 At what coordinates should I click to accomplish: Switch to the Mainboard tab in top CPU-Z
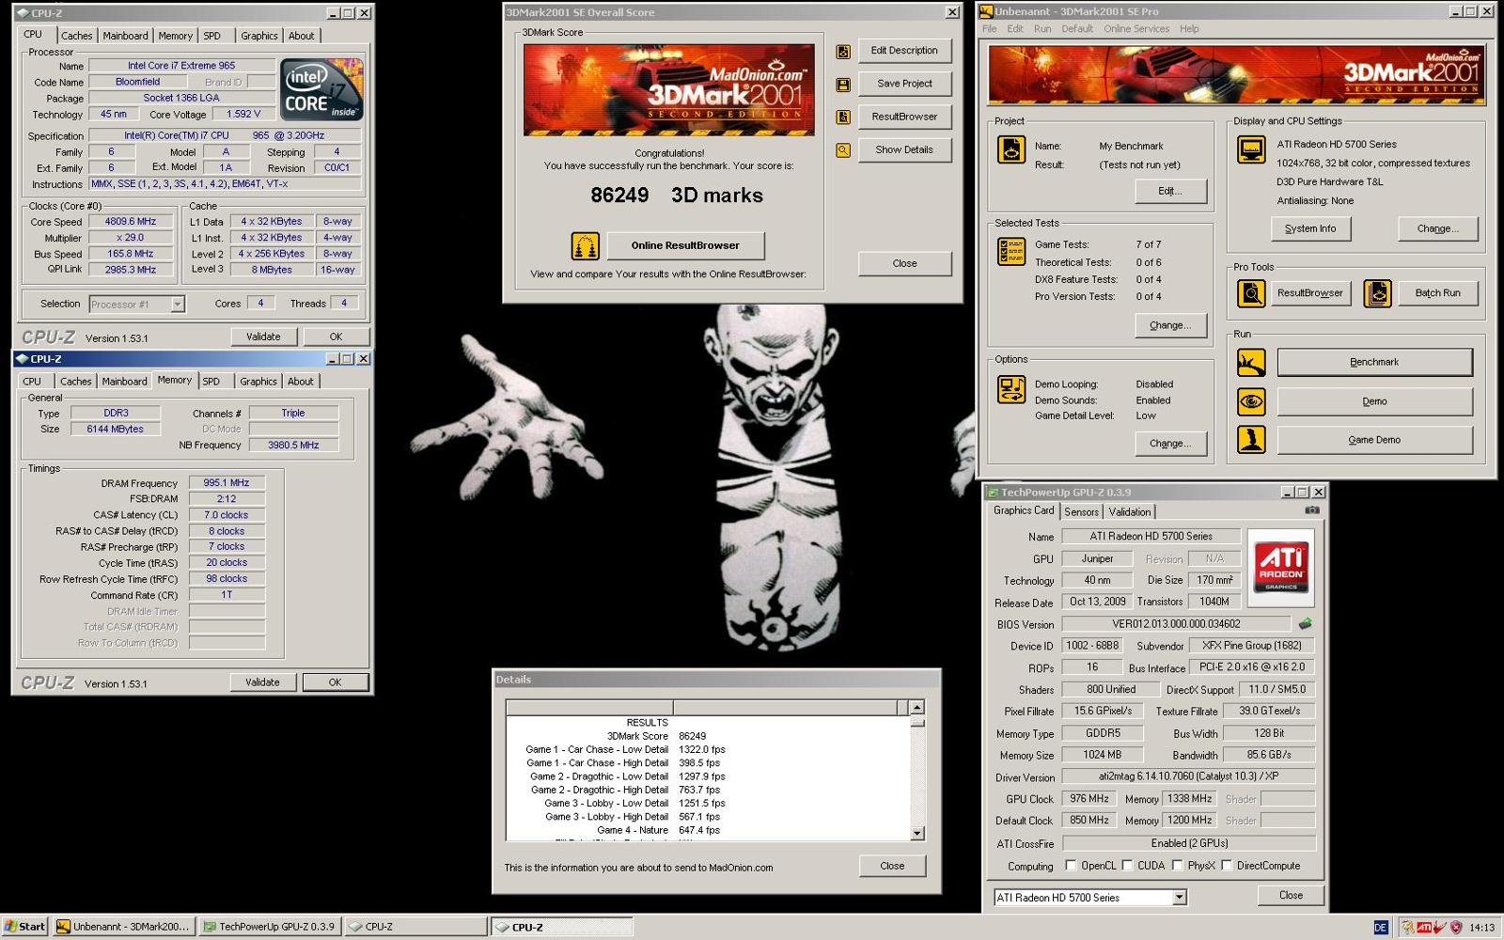125,36
